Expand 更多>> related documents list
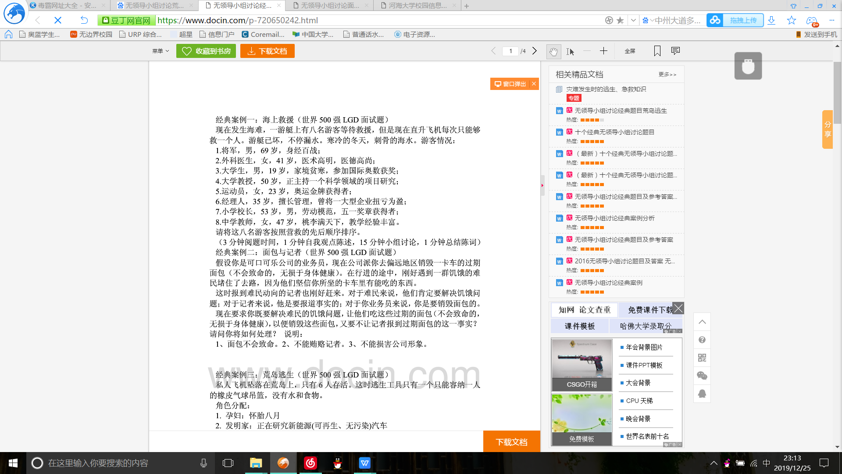 coord(667,75)
